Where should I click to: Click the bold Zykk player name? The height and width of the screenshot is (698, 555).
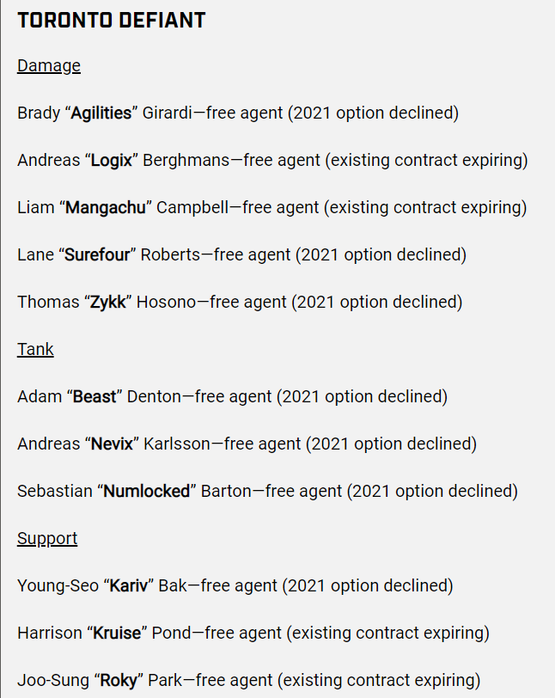[108, 303]
